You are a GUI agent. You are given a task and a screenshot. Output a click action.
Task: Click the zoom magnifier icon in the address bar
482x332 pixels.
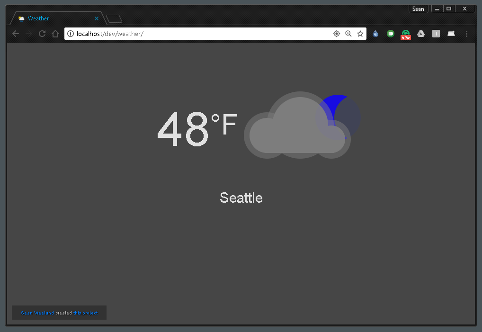point(348,34)
